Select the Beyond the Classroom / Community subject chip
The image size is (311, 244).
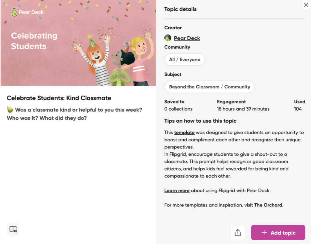pos(209,87)
